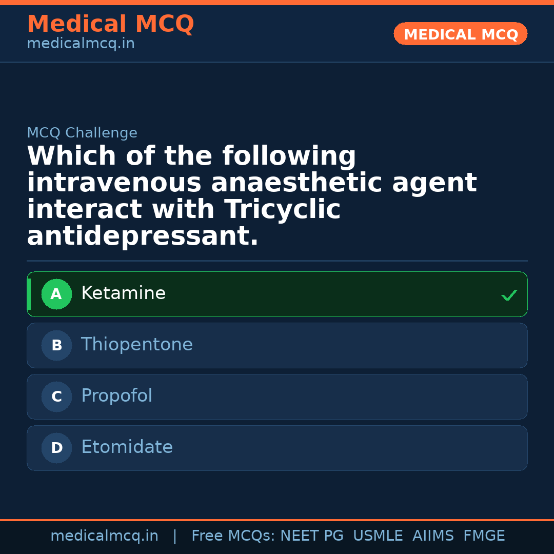Click the large orange Medical MCQ title

110,24
